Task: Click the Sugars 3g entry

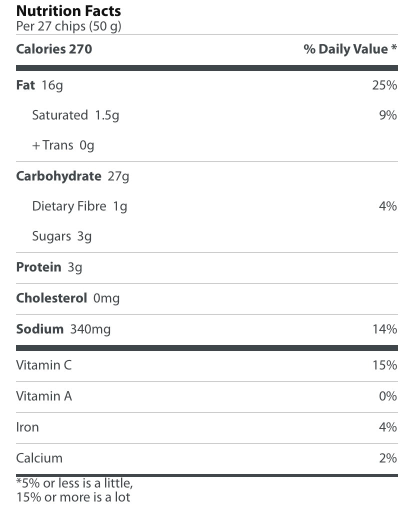Action: (62, 236)
